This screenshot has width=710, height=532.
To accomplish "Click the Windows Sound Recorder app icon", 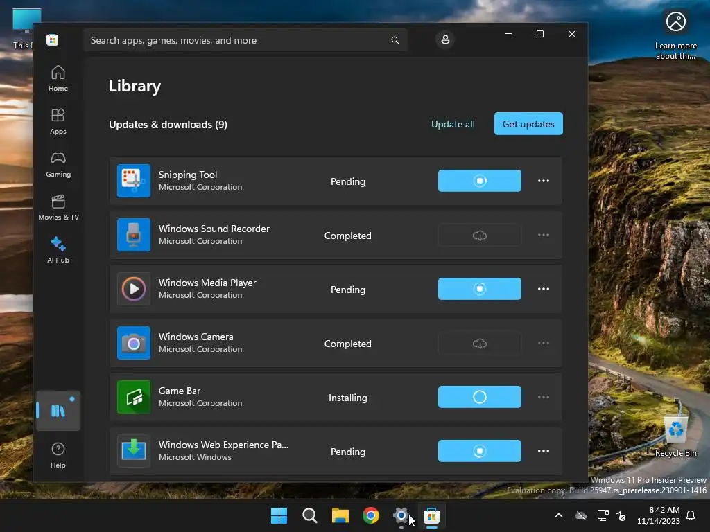I will pyautogui.click(x=134, y=235).
